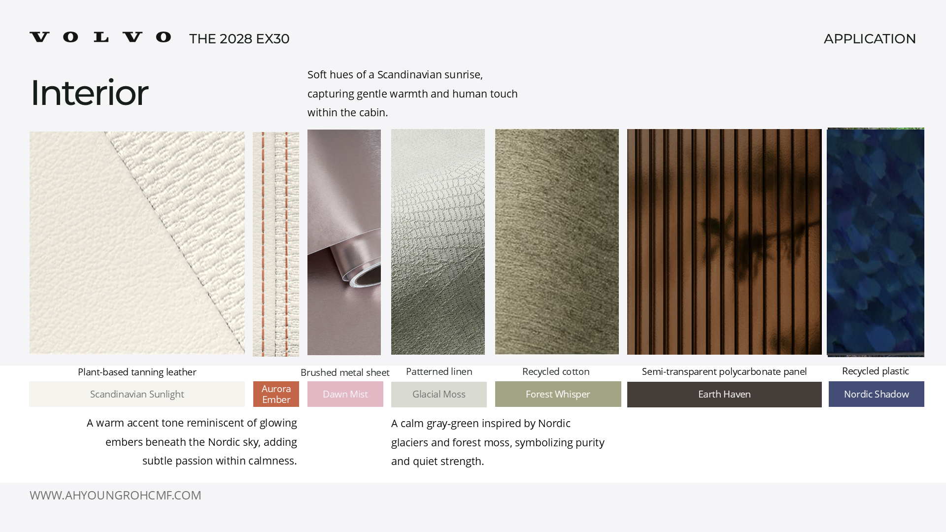Select the Interior heading text

pyautogui.click(x=89, y=93)
